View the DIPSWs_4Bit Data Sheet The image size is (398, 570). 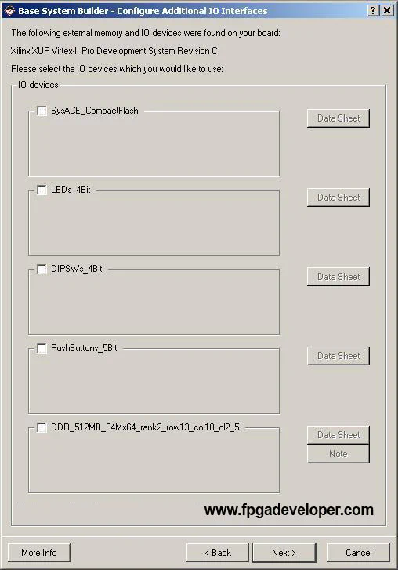(338, 277)
